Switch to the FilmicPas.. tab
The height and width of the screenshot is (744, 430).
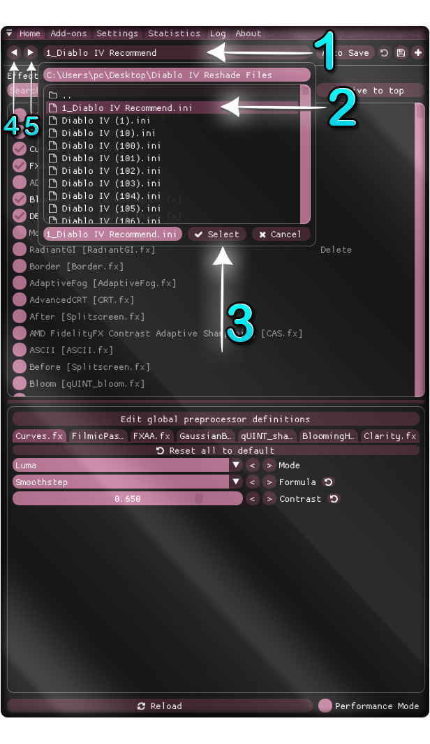97,436
